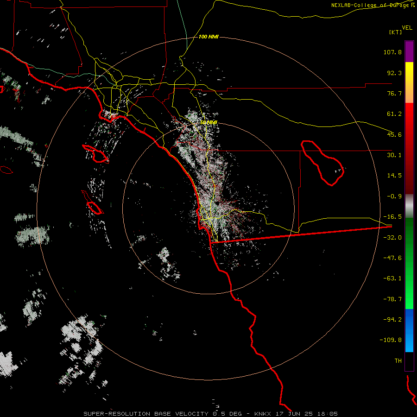Screen dimensions: 417x417
Task: Select the 107.8 value on the velocity scale
Action: [x=392, y=52]
